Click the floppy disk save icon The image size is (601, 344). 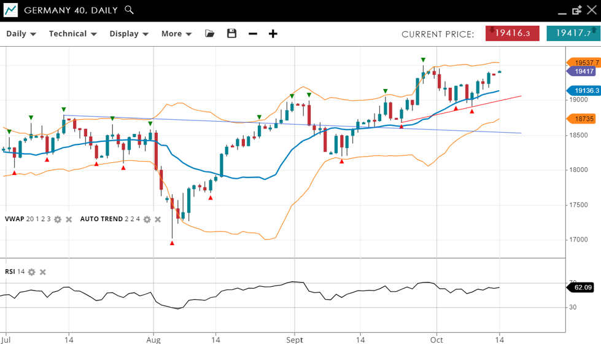[231, 34]
